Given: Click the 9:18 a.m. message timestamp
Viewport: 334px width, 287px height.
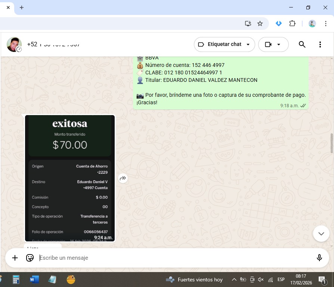Looking at the screenshot, I should pos(289,106).
